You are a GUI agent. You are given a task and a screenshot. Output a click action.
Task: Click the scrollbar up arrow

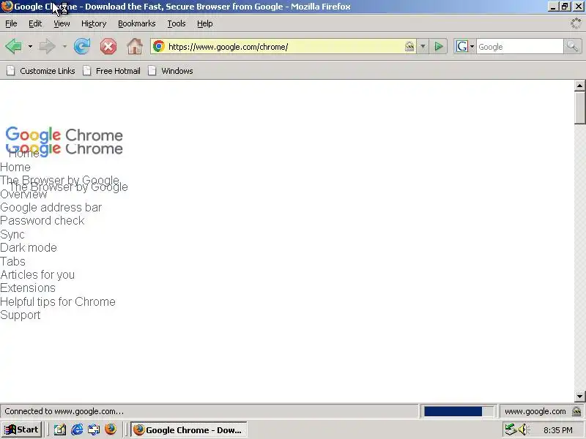click(x=579, y=86)
